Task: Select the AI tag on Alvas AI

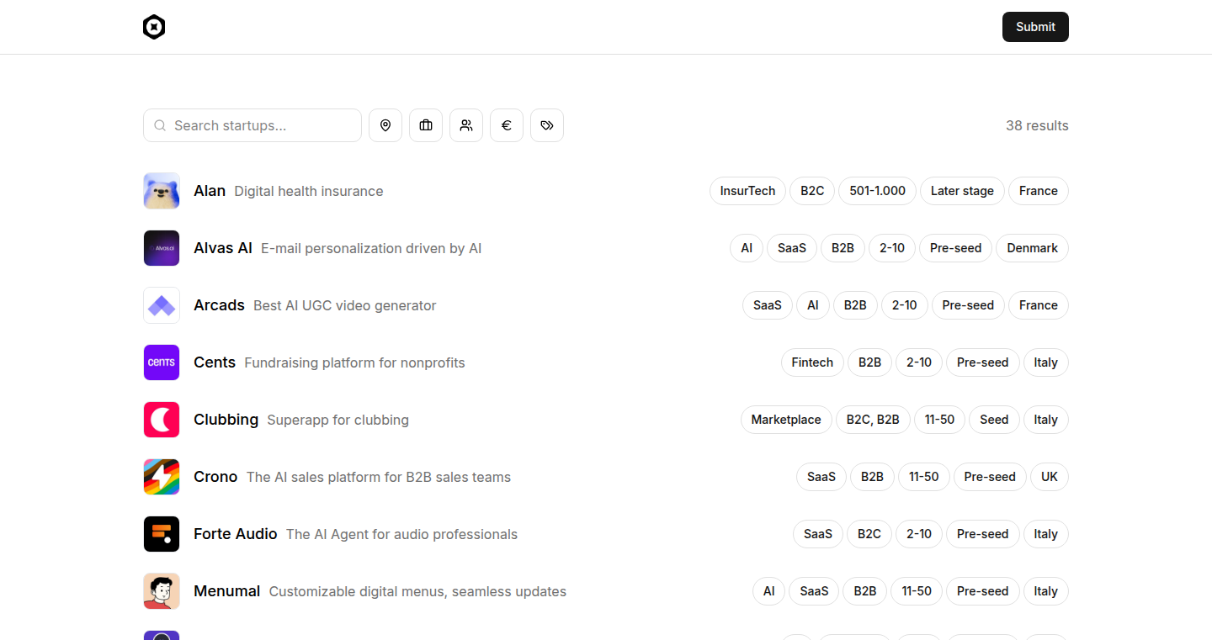Action: [747, 248]
